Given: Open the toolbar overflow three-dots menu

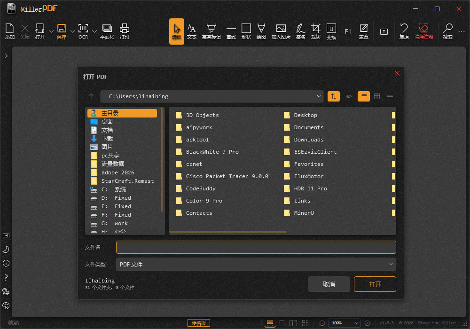Looking at the screenshot, I should tap(462, 31).
